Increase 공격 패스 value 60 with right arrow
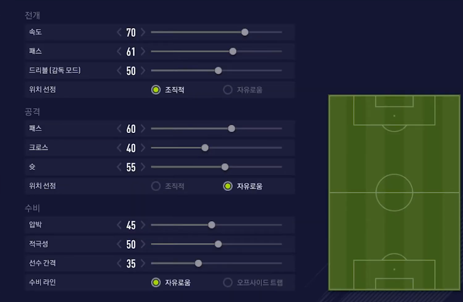The image size is (463, 302). (143, 129)
